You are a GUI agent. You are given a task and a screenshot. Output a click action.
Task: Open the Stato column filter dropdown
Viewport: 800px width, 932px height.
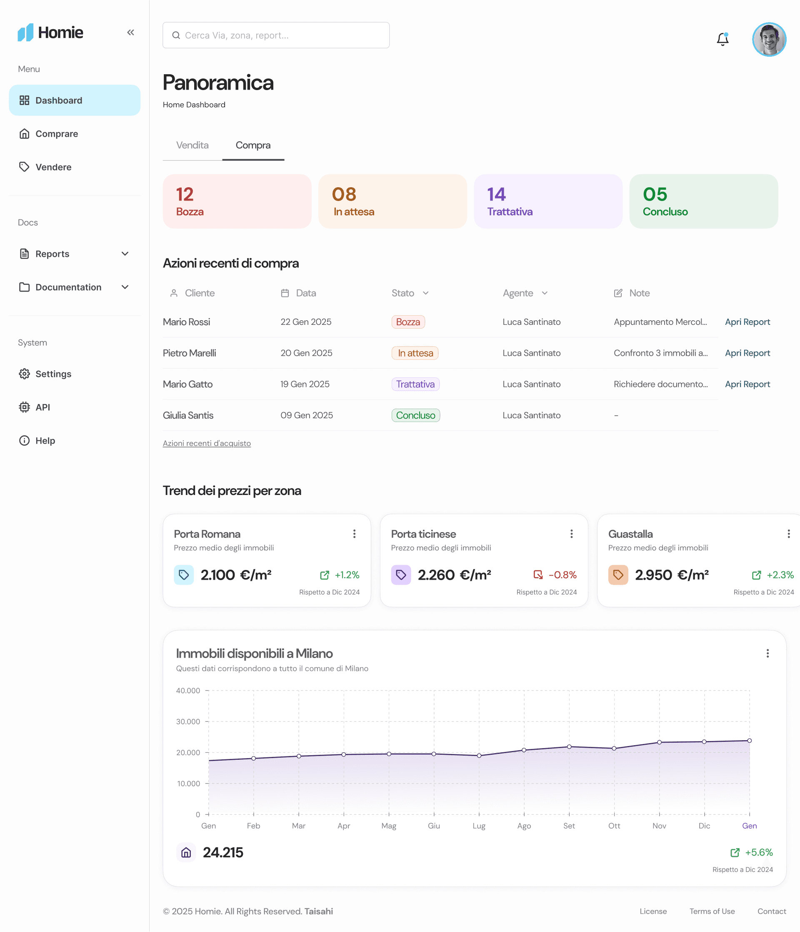click(x=425, y=293)
